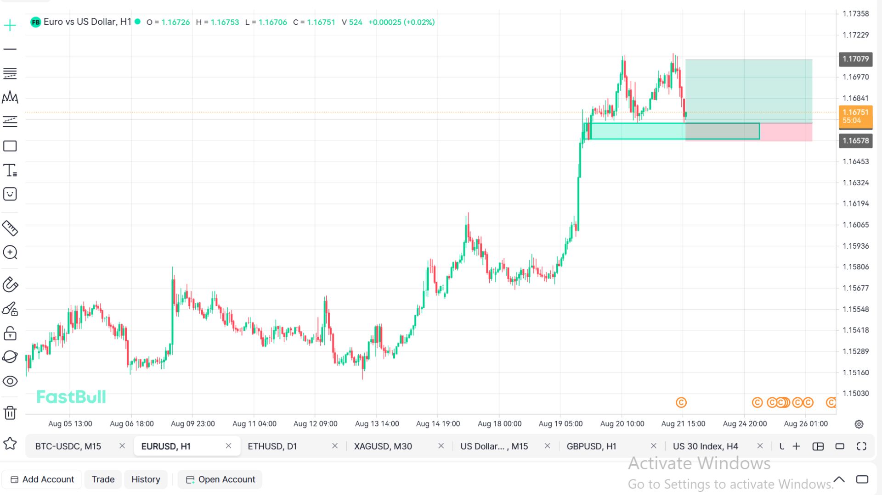Switch to the ETHUSD, D1 tab
This screenshot has height=495, width=882.
coord(272,446)
